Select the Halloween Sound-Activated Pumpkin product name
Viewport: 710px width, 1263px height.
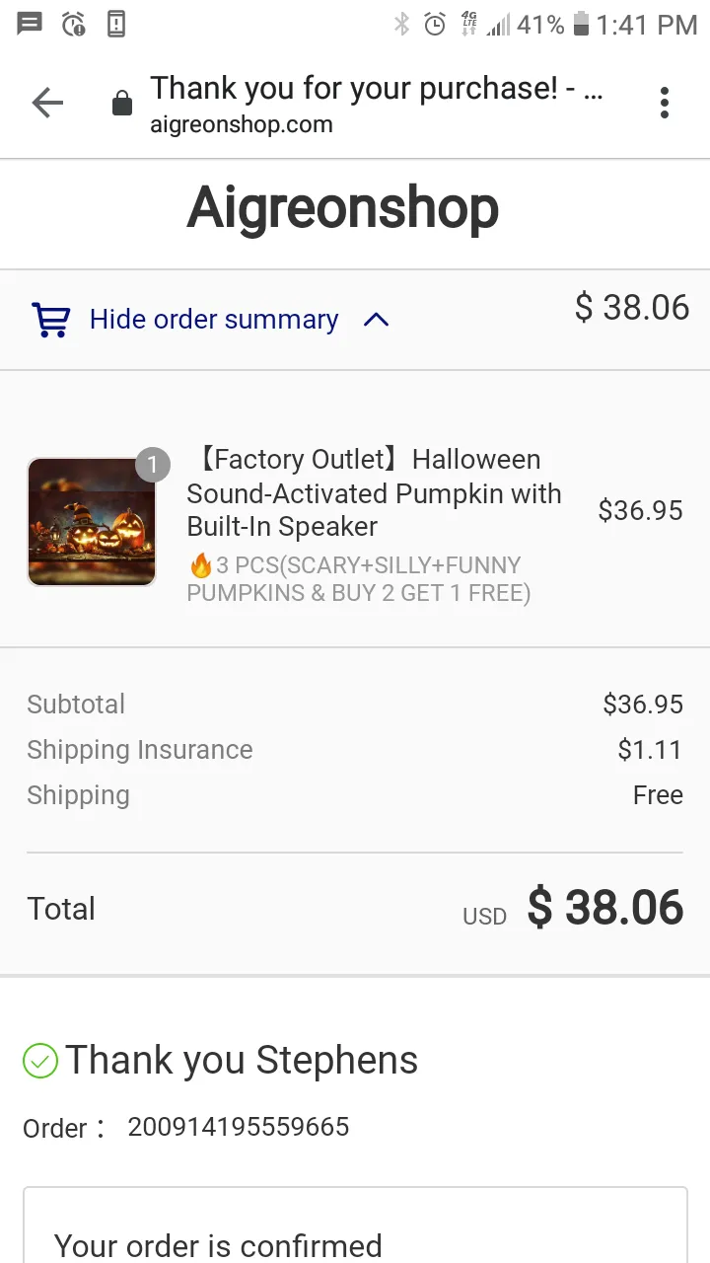point(375,493)
